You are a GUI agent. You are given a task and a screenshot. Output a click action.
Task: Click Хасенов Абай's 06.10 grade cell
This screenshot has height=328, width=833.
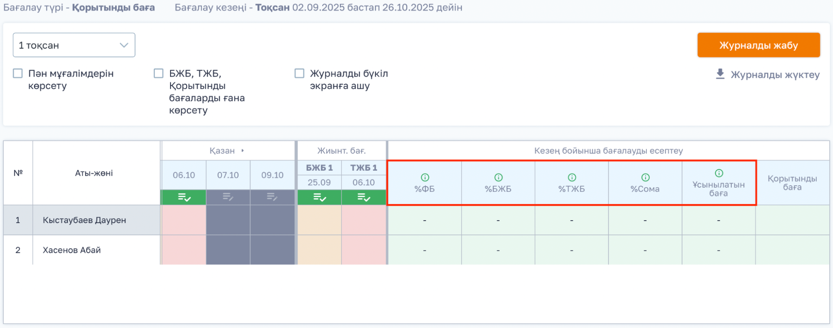coord(184,250)
